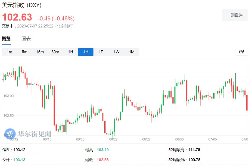This screenshot has width=252, height=168.
Task: Click the 今开 value 103.13
Action: tap(19, 160)
